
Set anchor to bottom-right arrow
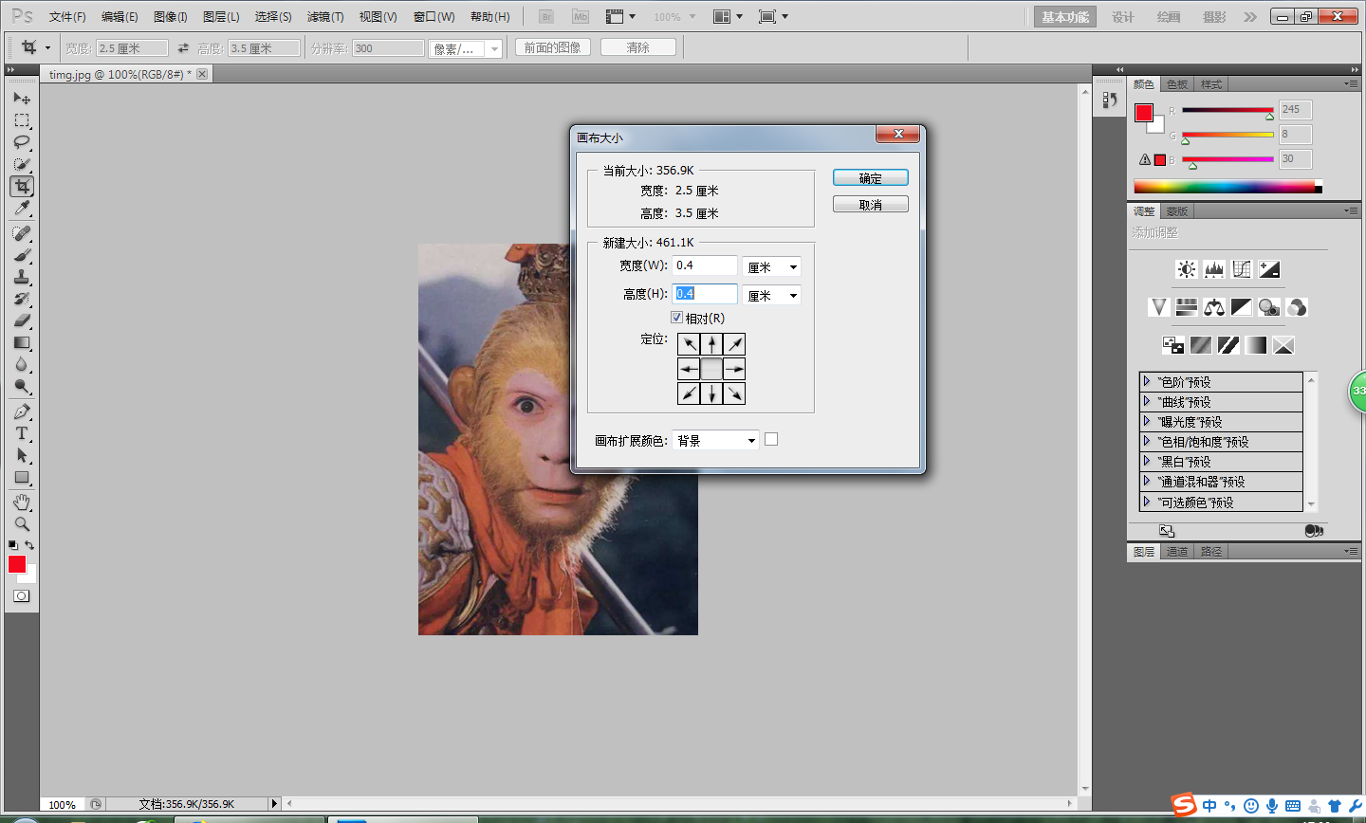pyautogui.click(x=734, y=393)
